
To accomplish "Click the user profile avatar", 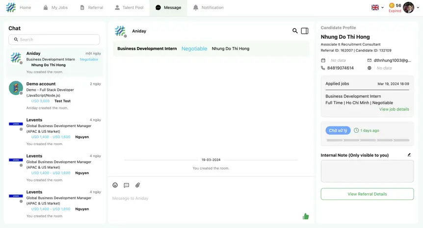I will pyautogui.click(x=408, y=7).
